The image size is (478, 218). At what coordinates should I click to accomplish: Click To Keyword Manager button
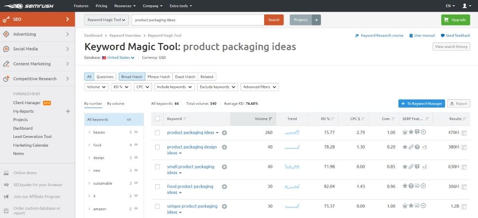click(x=422, y=104)
